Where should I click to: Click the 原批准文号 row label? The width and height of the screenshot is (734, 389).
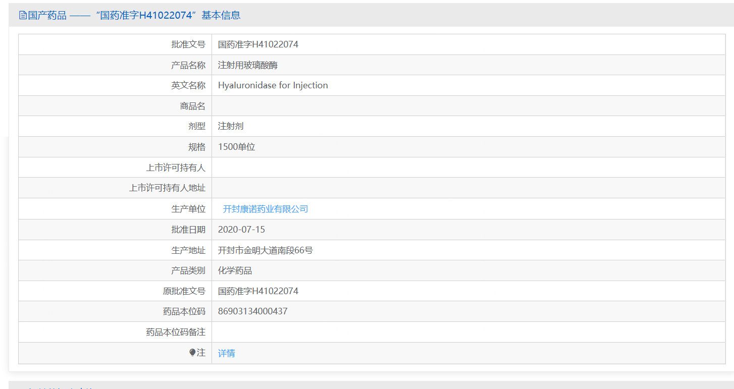pos(184,291)
